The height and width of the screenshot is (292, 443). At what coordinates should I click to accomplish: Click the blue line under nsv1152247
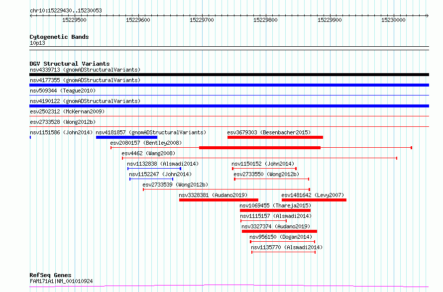click(x=151, y=179)
